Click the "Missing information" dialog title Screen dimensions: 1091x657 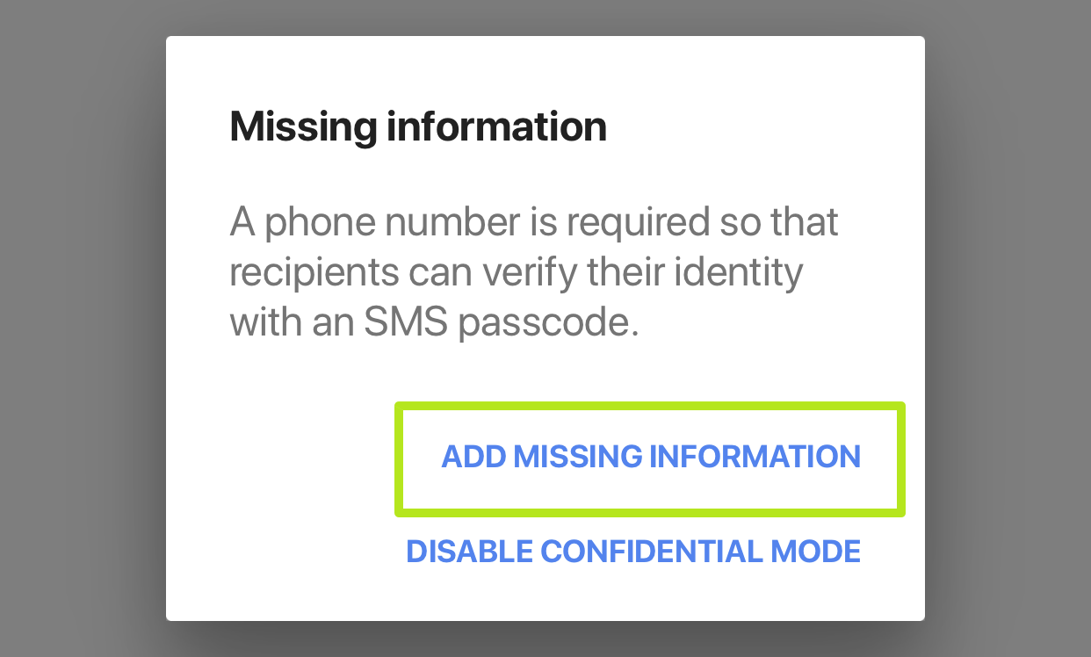(418, 127)
